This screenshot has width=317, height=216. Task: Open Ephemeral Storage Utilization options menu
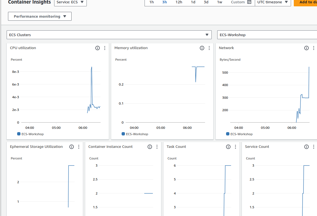79,147
